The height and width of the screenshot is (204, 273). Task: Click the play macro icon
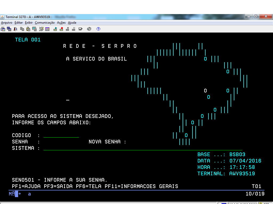(55, 29)
